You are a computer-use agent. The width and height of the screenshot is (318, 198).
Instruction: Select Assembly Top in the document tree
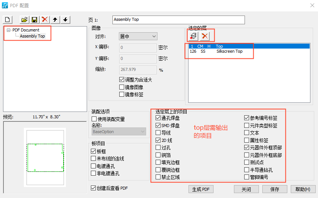coord(32,36)
